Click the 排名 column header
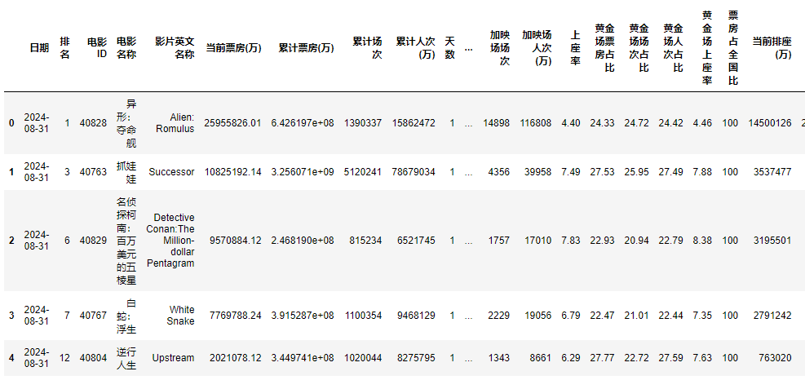 64,48
